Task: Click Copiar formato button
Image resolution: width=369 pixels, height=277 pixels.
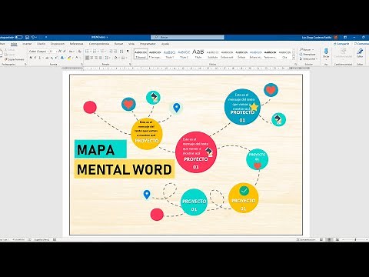Action: click(x=15, y=59)
